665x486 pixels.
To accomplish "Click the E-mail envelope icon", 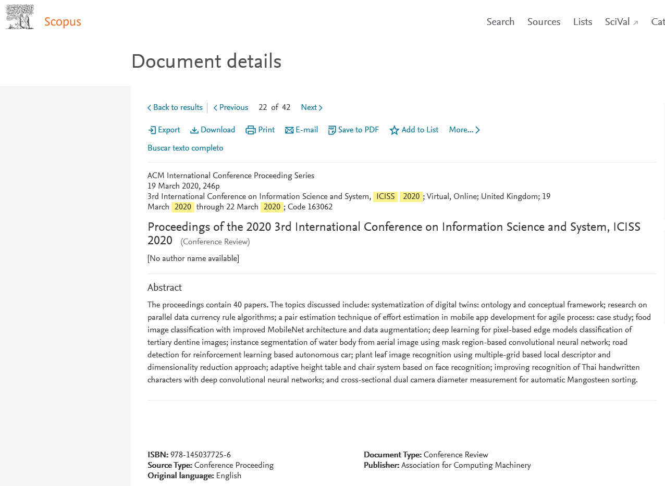I will 289,130.
